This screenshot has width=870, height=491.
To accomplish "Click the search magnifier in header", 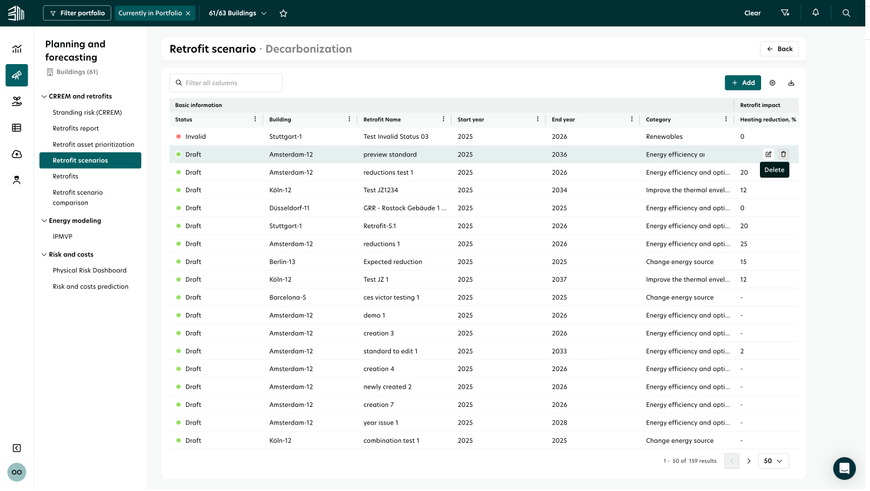I will [x=846, y=13].
